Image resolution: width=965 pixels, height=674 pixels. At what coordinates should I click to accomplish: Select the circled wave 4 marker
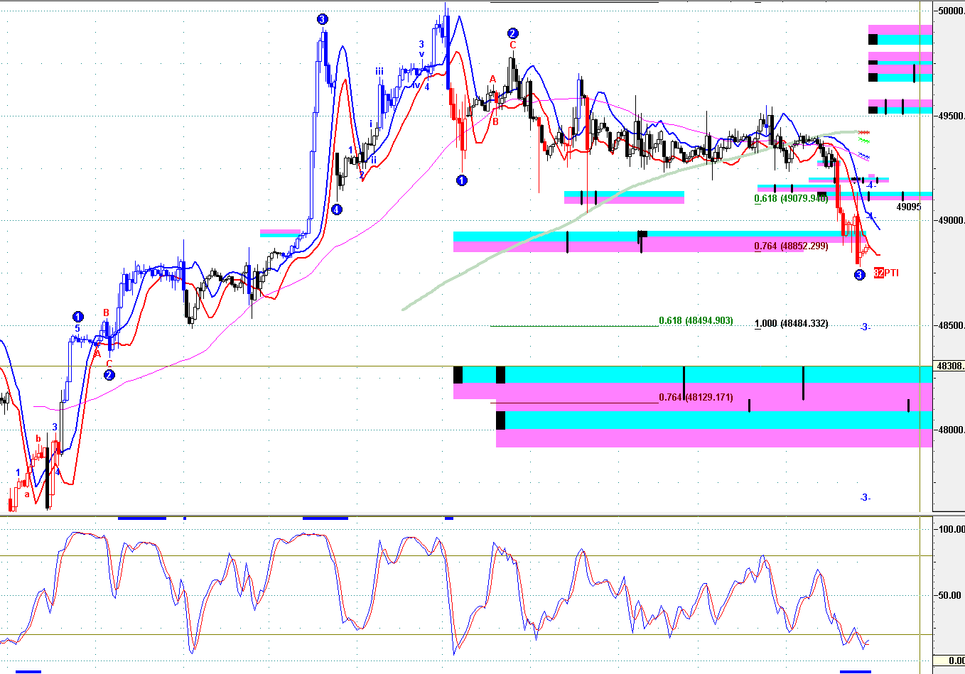point(337,210)
